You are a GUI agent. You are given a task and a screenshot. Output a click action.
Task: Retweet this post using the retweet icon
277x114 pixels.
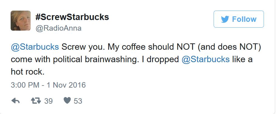(x=36, y=101)
